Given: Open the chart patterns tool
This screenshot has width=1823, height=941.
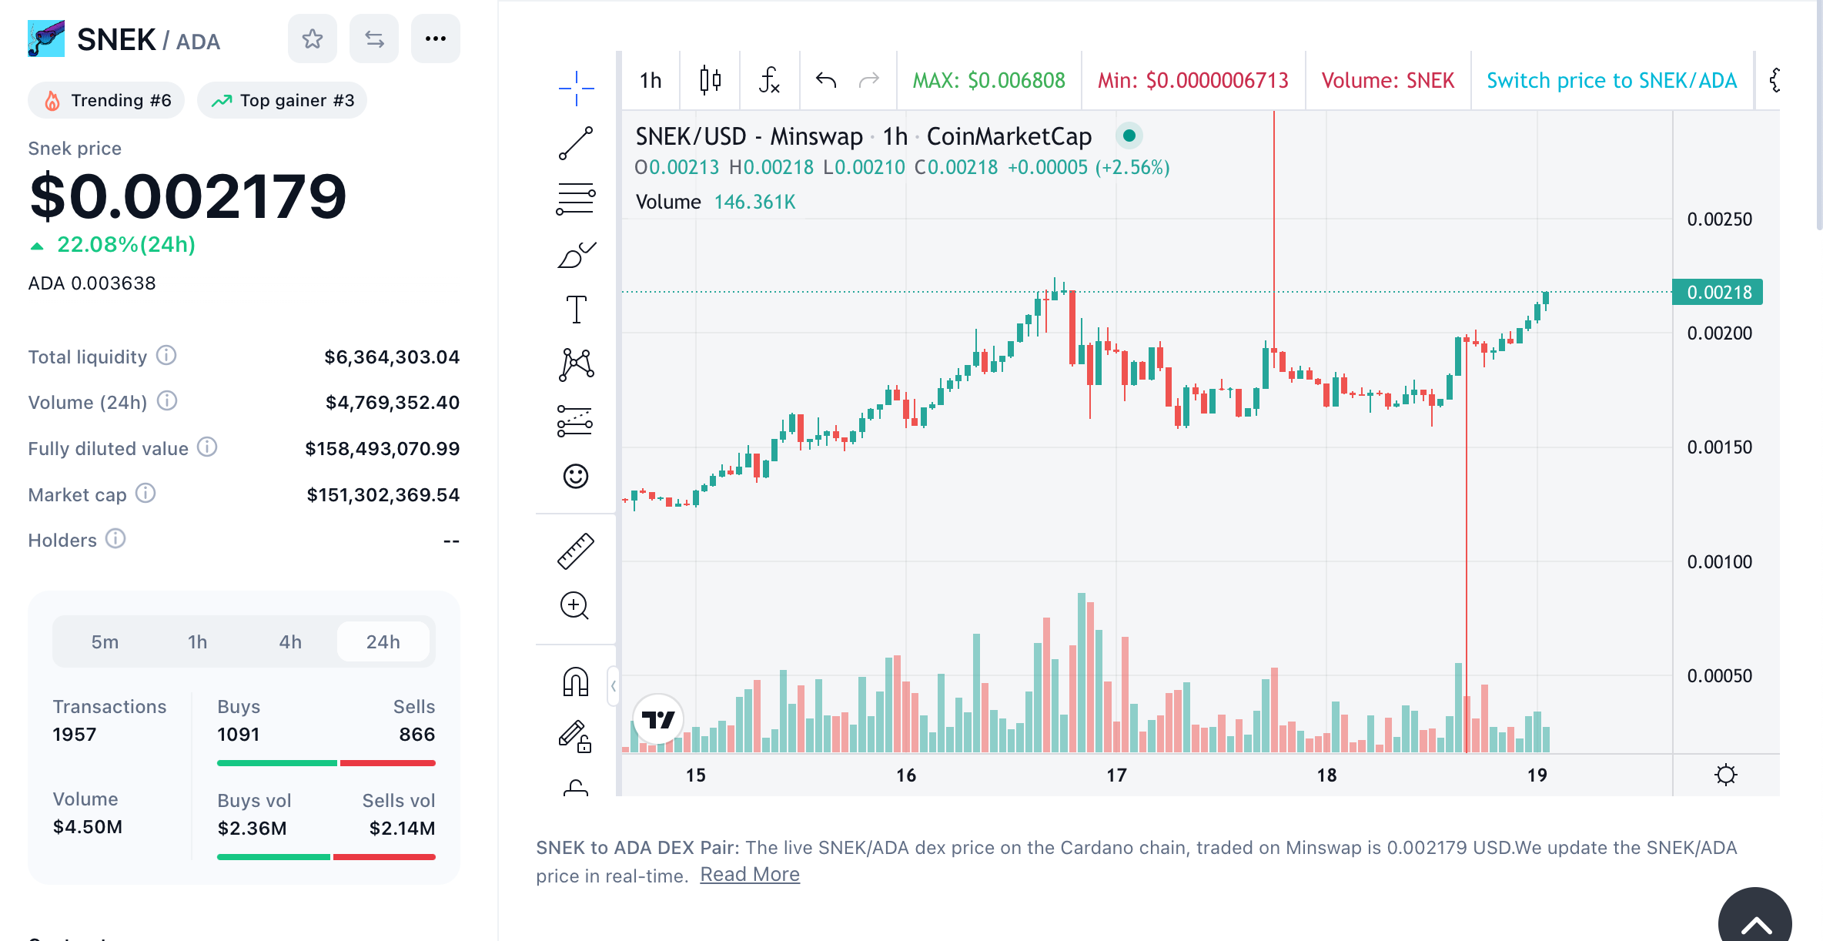Looking at the screenshot, I should pyautogui.click(x=576, y=365).
